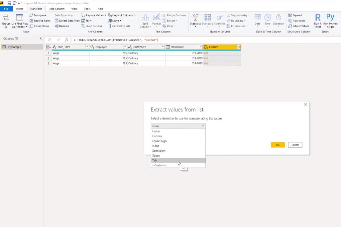Open COMPANY column filter dropdown
The width and height of the screenshot is (341, 227).
[163, 47]
